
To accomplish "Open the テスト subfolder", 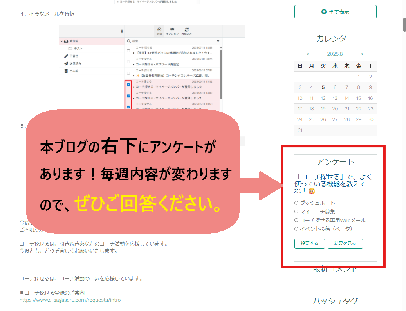I will pyautogui.click(x=76, y=49).
